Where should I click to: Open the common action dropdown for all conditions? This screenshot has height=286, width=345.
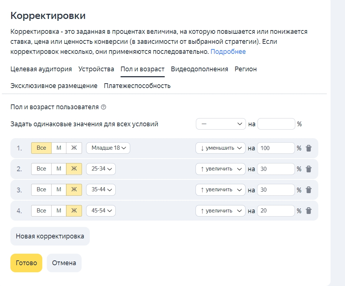(221, 124)
